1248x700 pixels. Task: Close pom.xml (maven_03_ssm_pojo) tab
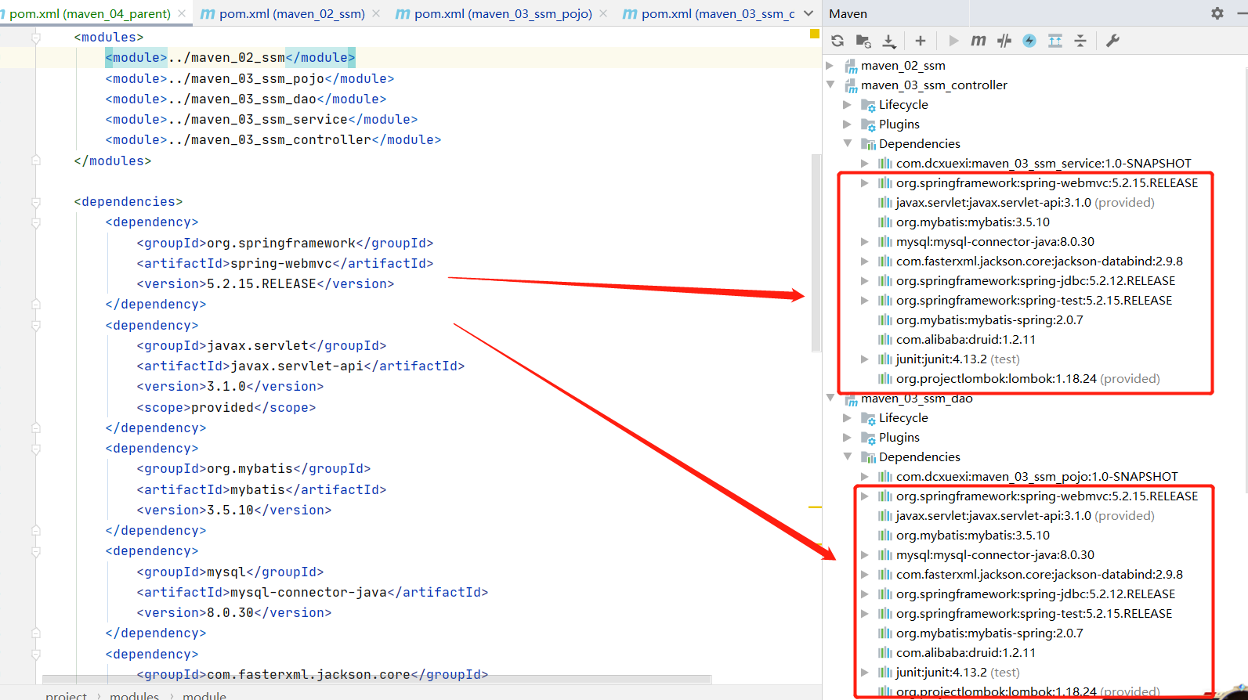click(x=602, y=14)
